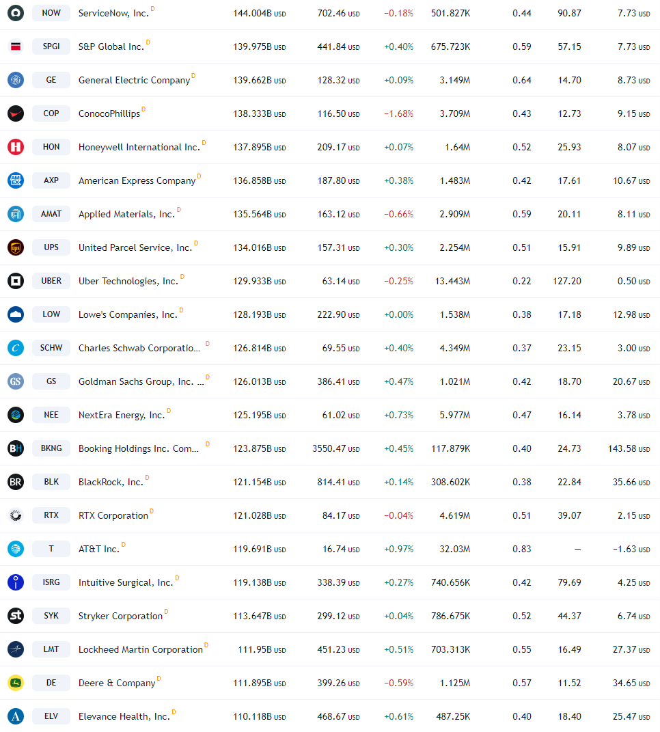Open the AXP ticker badge
Image resolution: width=660 pixels, height=732 pixels.
(51, 180)
